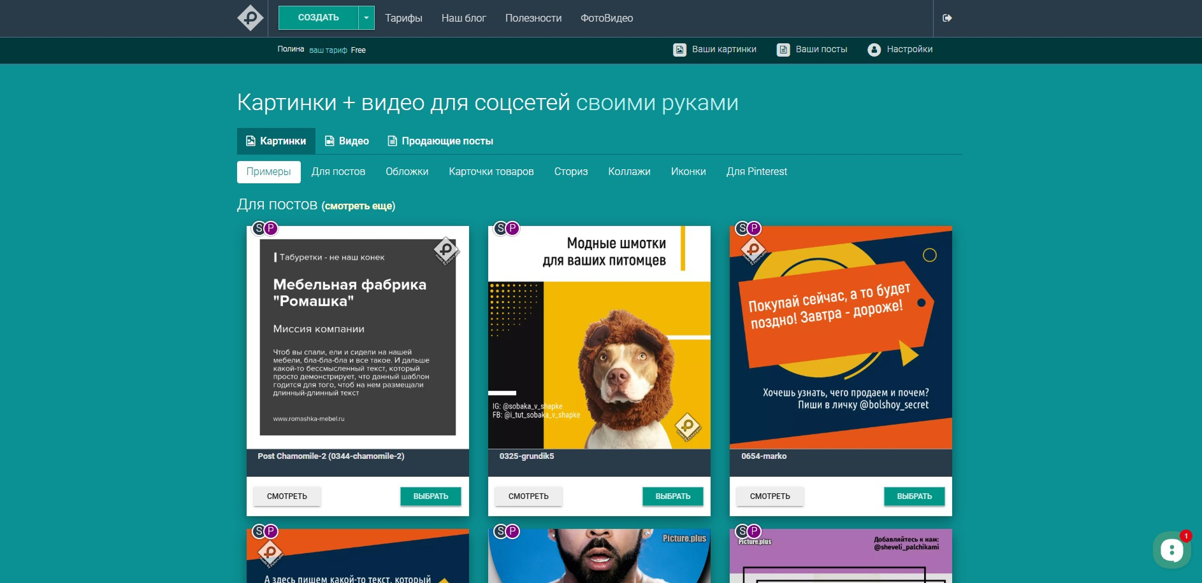The width and height of the screenshot is (1202, 583).
Task: Click СМОТРЕТЬ under 0654-marko
Action: coord(770,496)
